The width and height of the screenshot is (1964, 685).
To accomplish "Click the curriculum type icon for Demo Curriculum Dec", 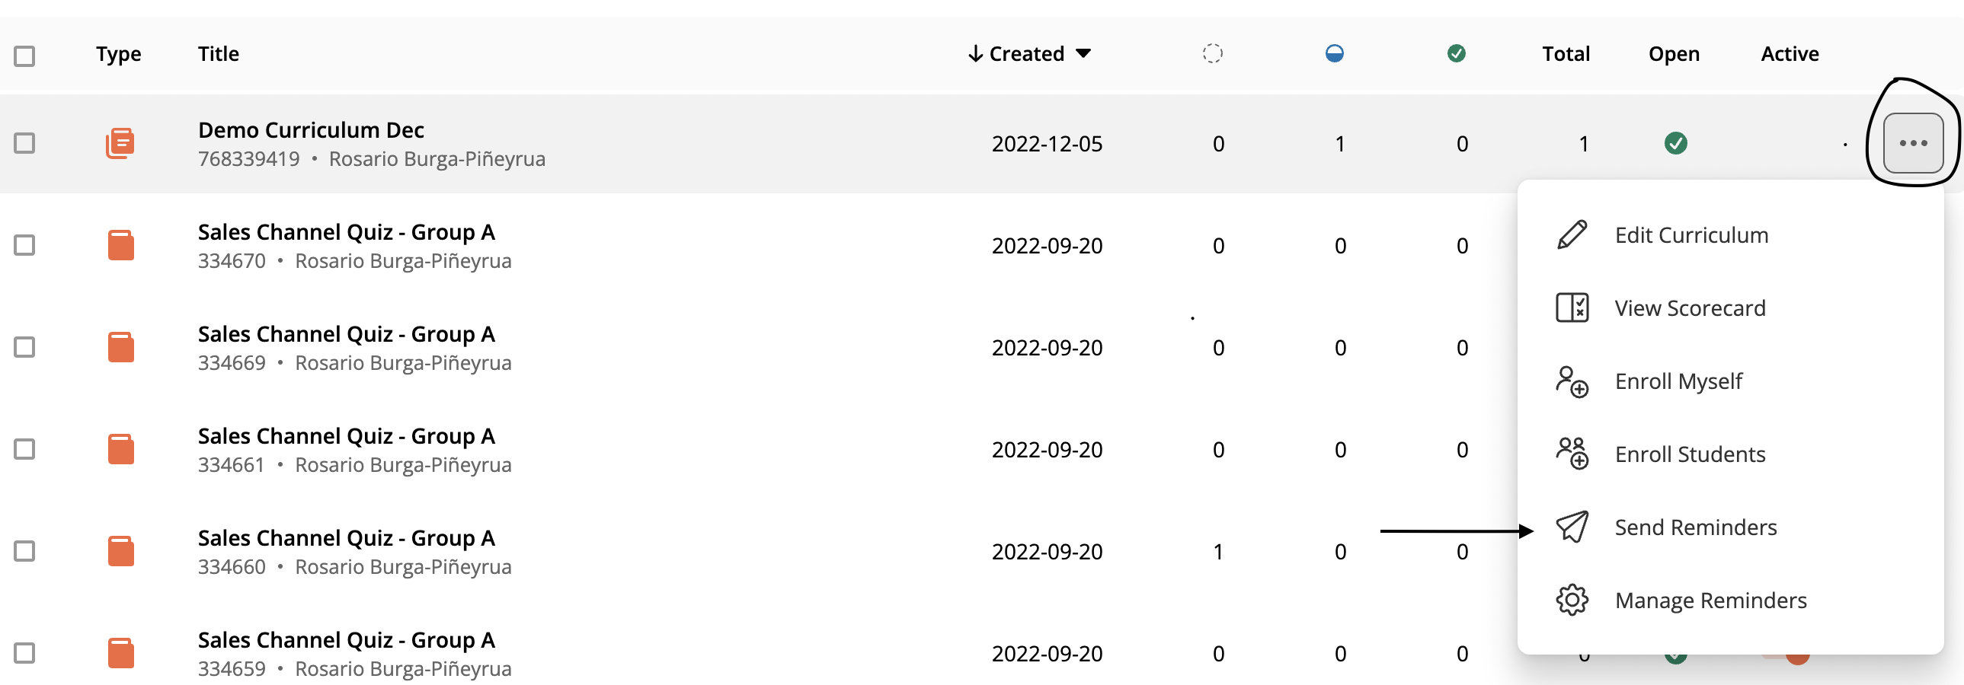I will (x=120, y=143).
